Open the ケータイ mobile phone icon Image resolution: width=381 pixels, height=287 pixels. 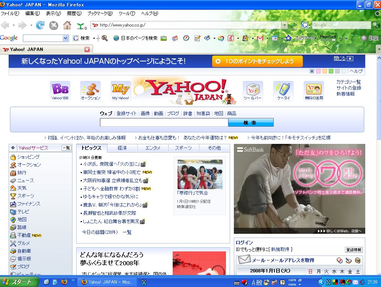[283, 91]
